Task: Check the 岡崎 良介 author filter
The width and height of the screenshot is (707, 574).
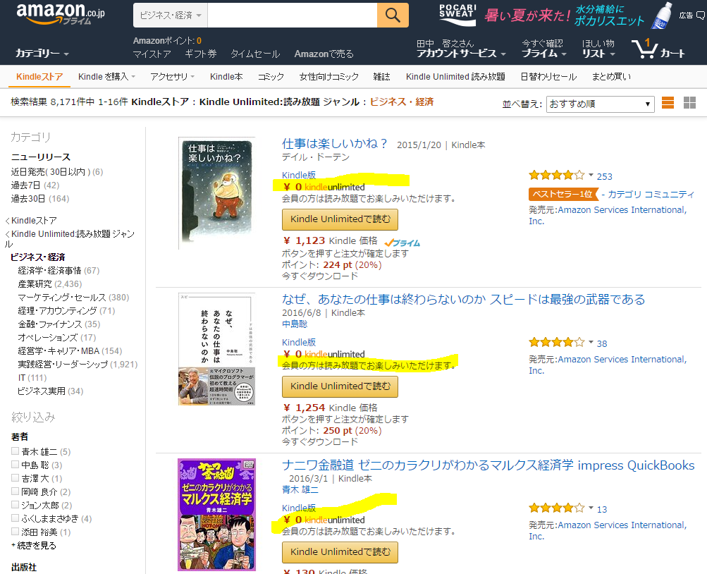Action: coord(15,491)
